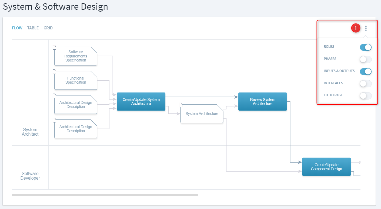Click the System Architect role lane label
Image resolution: width=381 pixels, height=209 pixels.
(x=30, y=132)
